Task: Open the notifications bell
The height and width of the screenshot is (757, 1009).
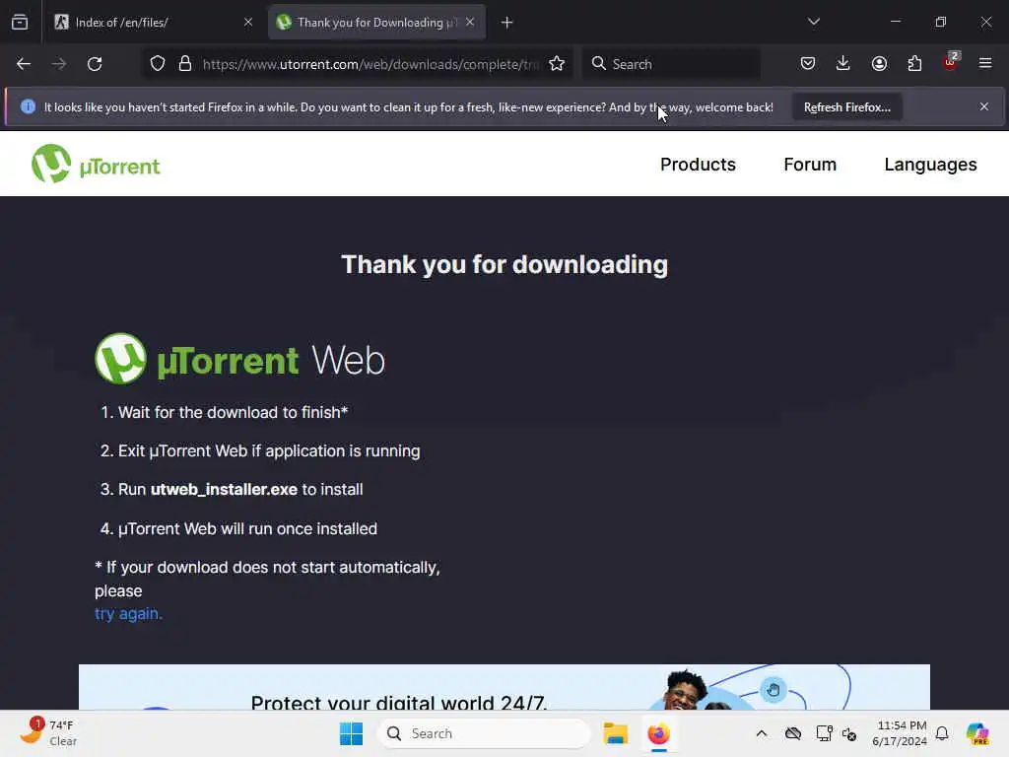Action: click(x=942, y=733)
